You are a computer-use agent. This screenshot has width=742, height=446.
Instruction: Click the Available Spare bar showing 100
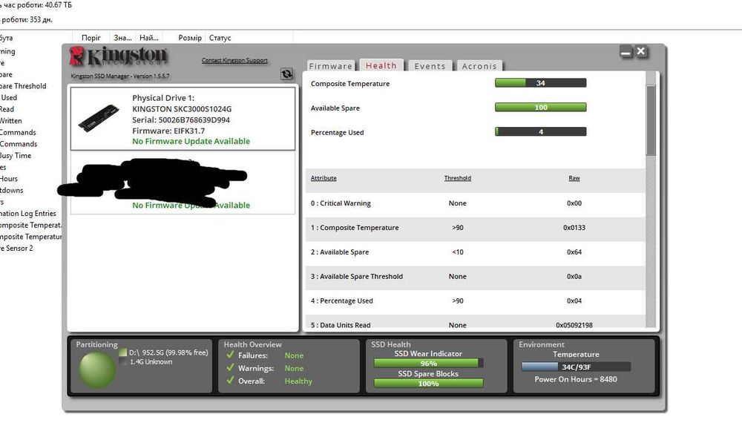click(540, 108)
